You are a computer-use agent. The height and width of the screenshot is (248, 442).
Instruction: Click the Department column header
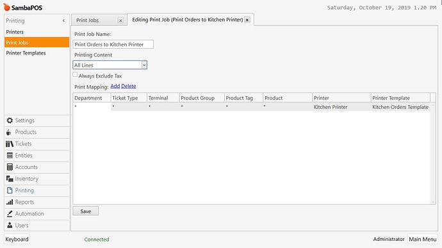click(92, 98)
